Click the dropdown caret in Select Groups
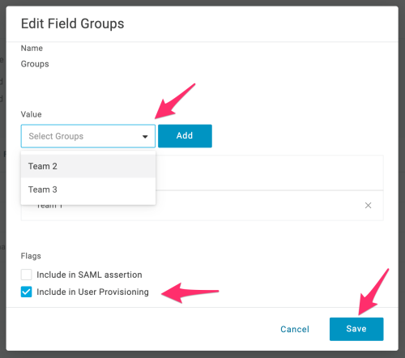405x358 pixels. 145,137
